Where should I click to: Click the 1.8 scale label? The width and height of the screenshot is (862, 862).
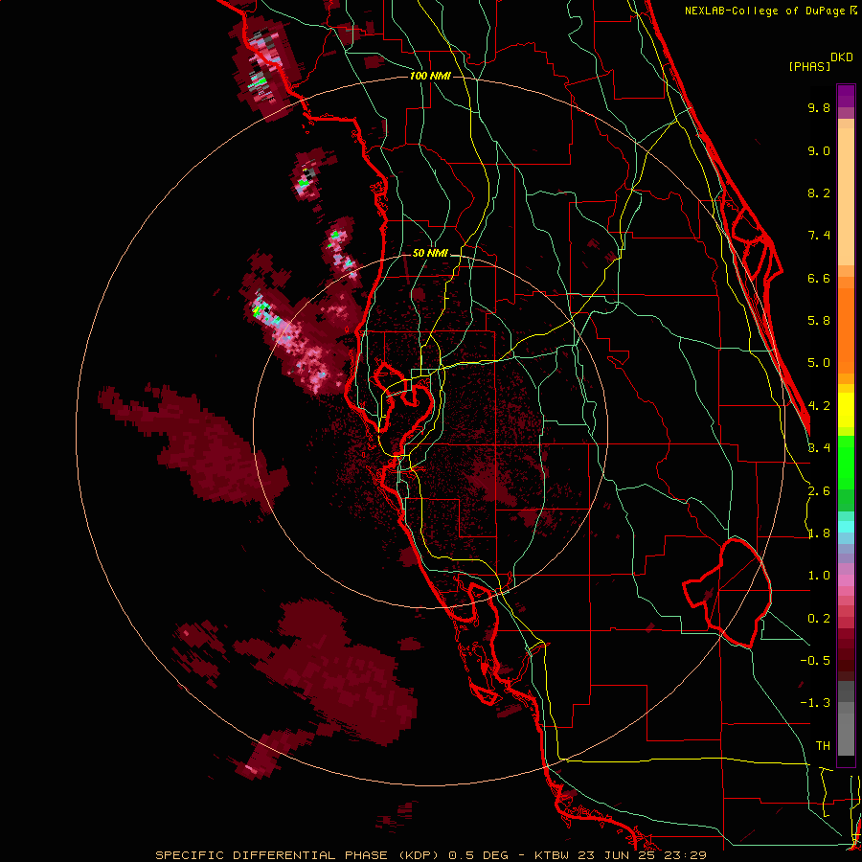click(819, 533)
